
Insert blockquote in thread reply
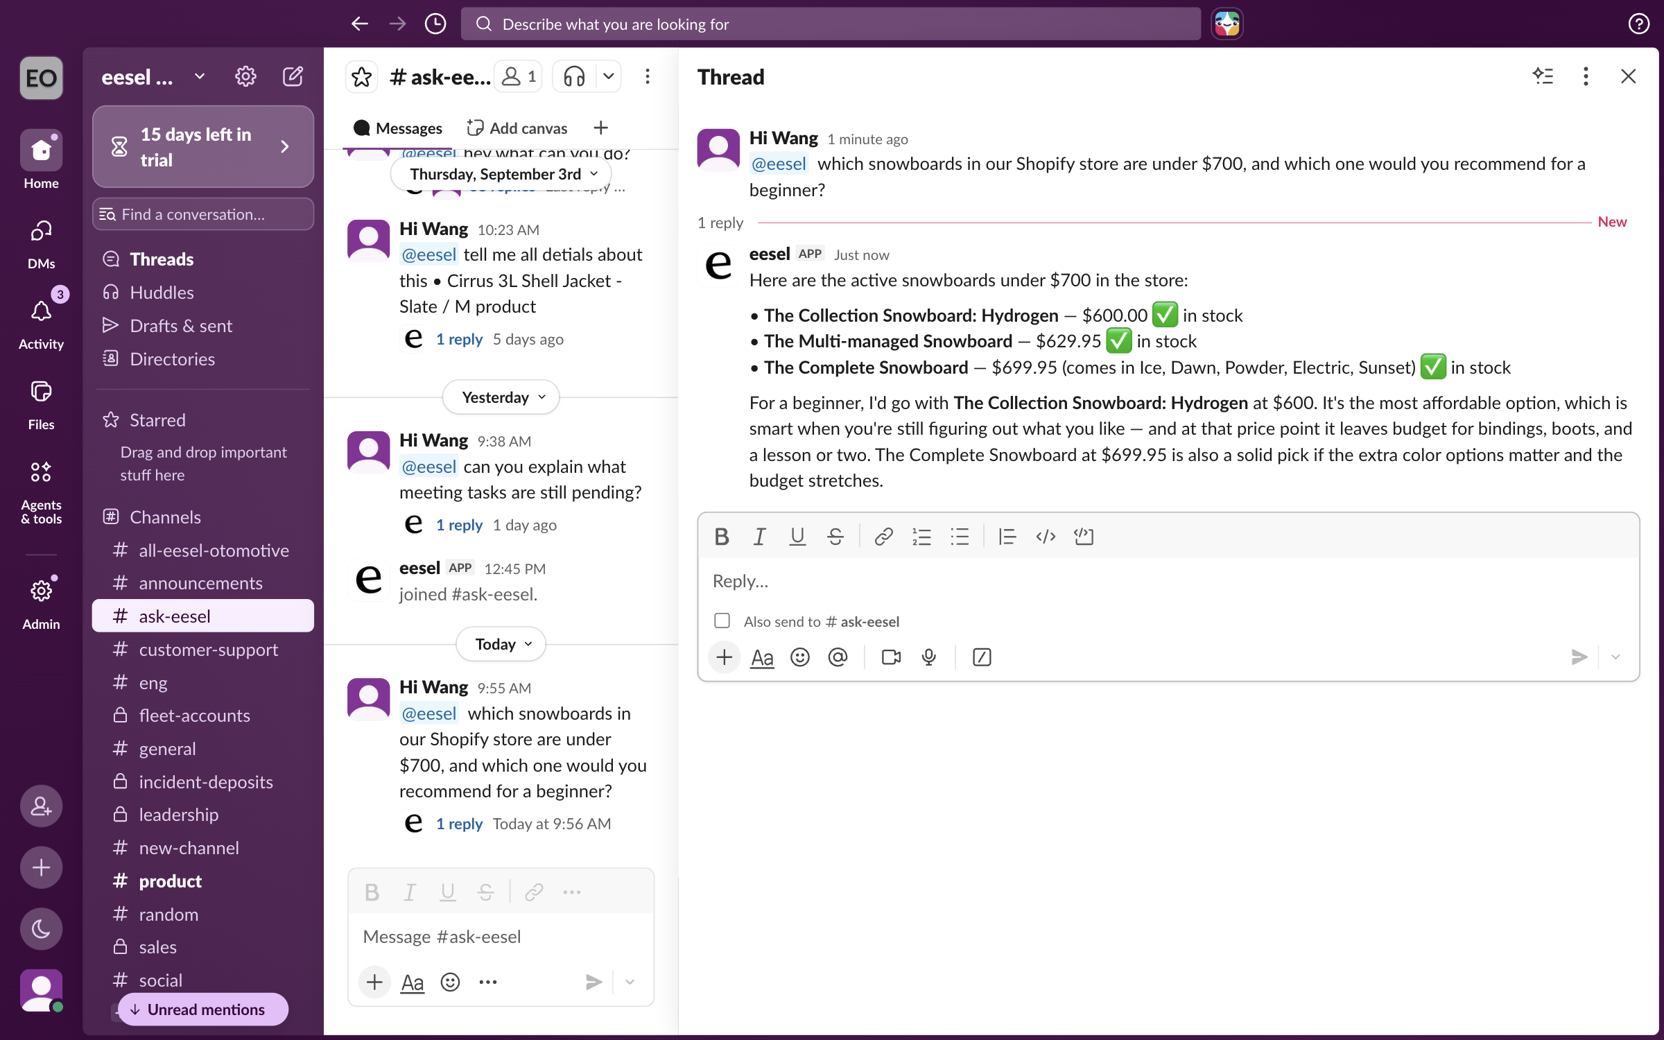pyautogui.click(x=1007, y=537)
